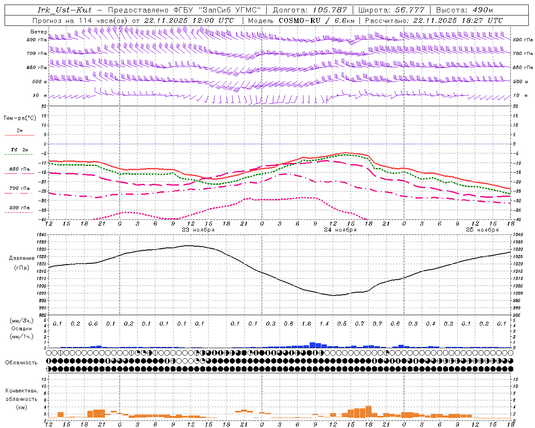This screenshot has height=428, width=535.
Task: Select computed time 22.11.2025 18:27 UTC
Action: [x=458, y=20]
